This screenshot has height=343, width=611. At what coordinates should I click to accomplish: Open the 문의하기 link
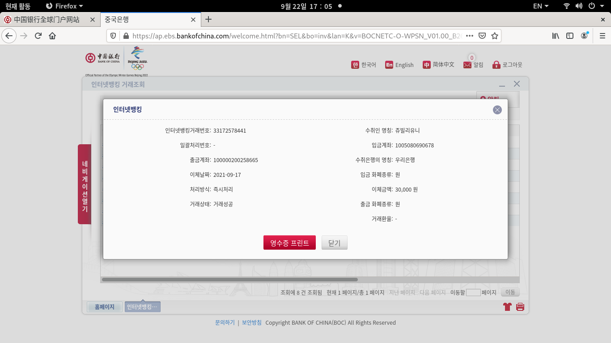[x=225, y=322]
